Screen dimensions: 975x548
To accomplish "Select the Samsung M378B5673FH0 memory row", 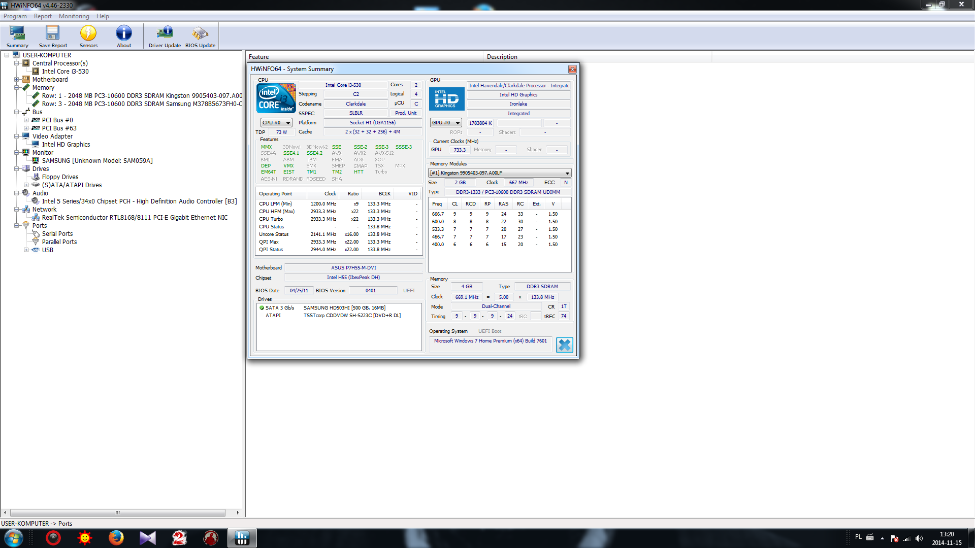I will (142, 104).
